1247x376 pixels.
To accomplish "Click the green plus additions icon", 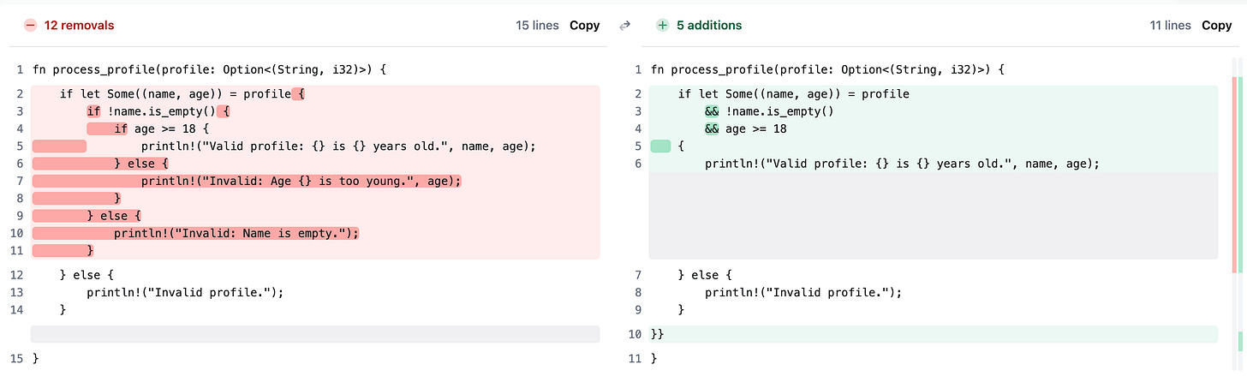I will coord(662,26).
